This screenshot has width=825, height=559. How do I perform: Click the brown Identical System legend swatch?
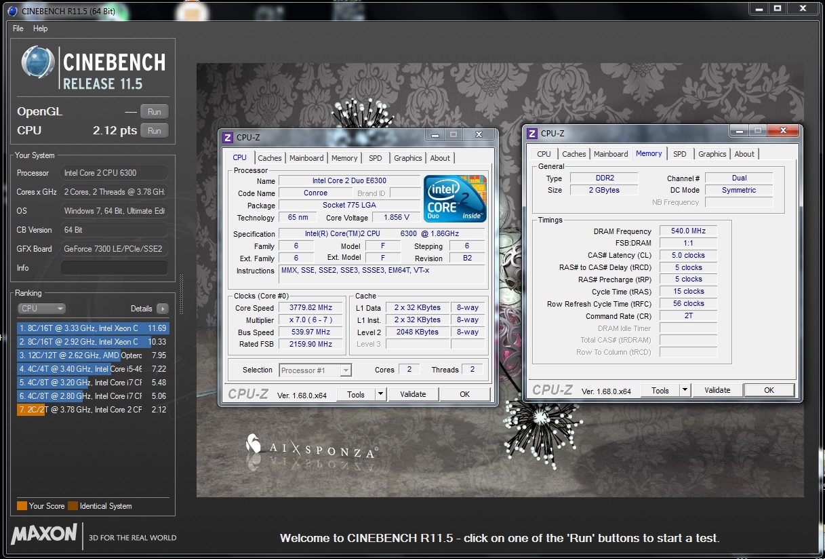(x=73, y=506)
